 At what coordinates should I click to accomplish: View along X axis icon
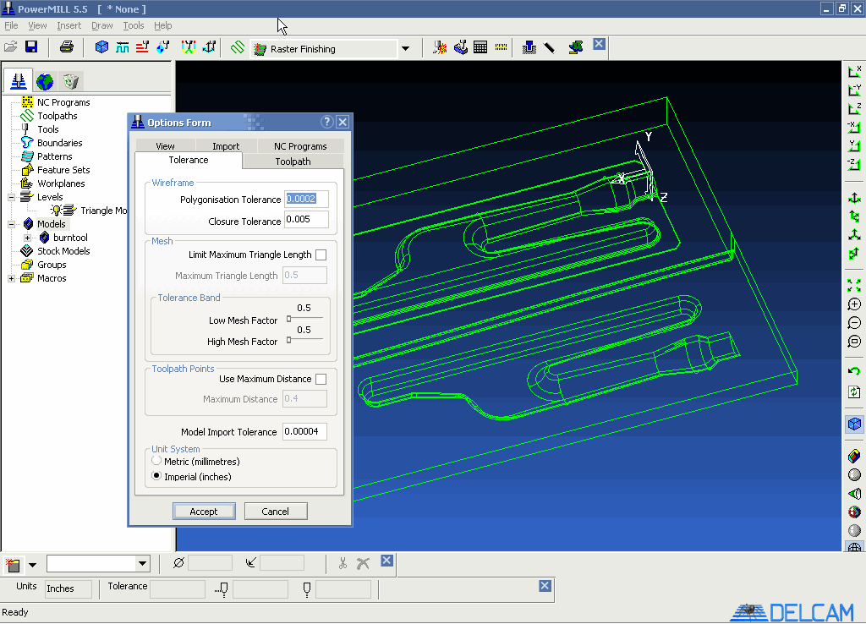pyautogui.click(x=854, y=71)
